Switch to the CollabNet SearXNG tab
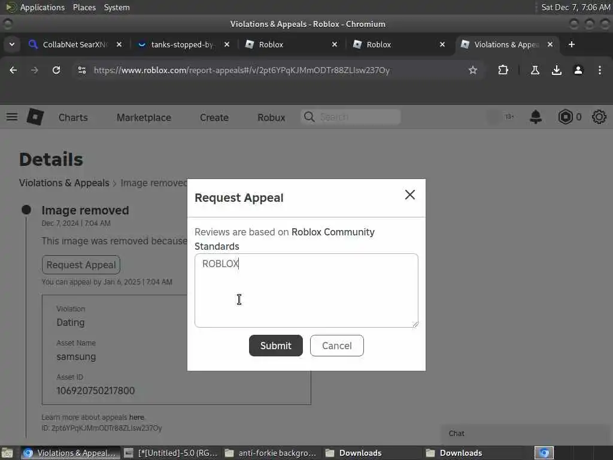The width and height of the screenshot is (613, 460). 74,44
